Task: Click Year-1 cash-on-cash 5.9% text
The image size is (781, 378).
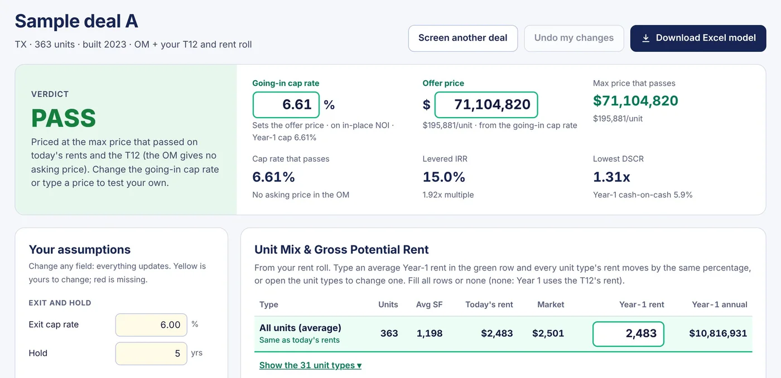Action: 643,195
